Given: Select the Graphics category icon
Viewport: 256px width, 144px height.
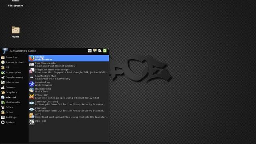Looking at the screenshot, I should 3,92.
